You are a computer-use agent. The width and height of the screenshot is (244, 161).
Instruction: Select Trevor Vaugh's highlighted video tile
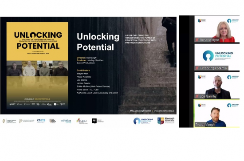click(x=217, y=114)
